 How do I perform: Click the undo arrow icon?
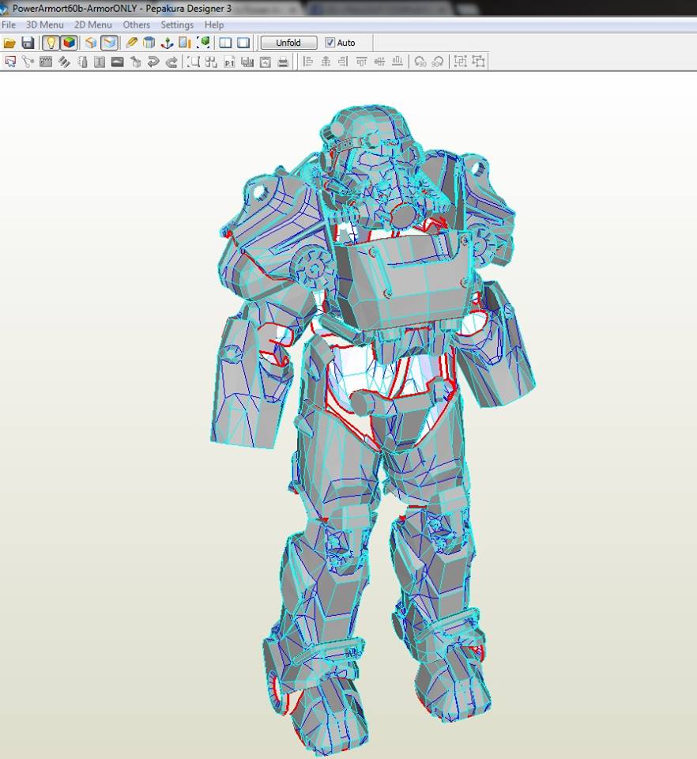coord(153,62)
